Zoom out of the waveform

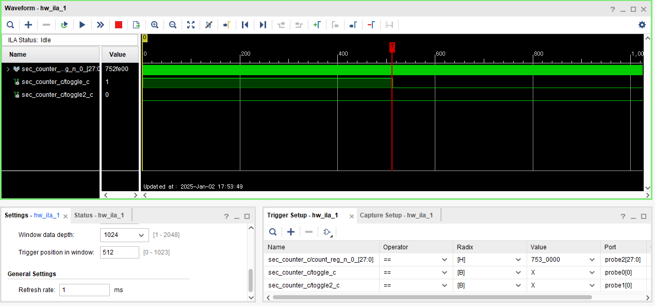pyautogui.click(x=173, y=25)
